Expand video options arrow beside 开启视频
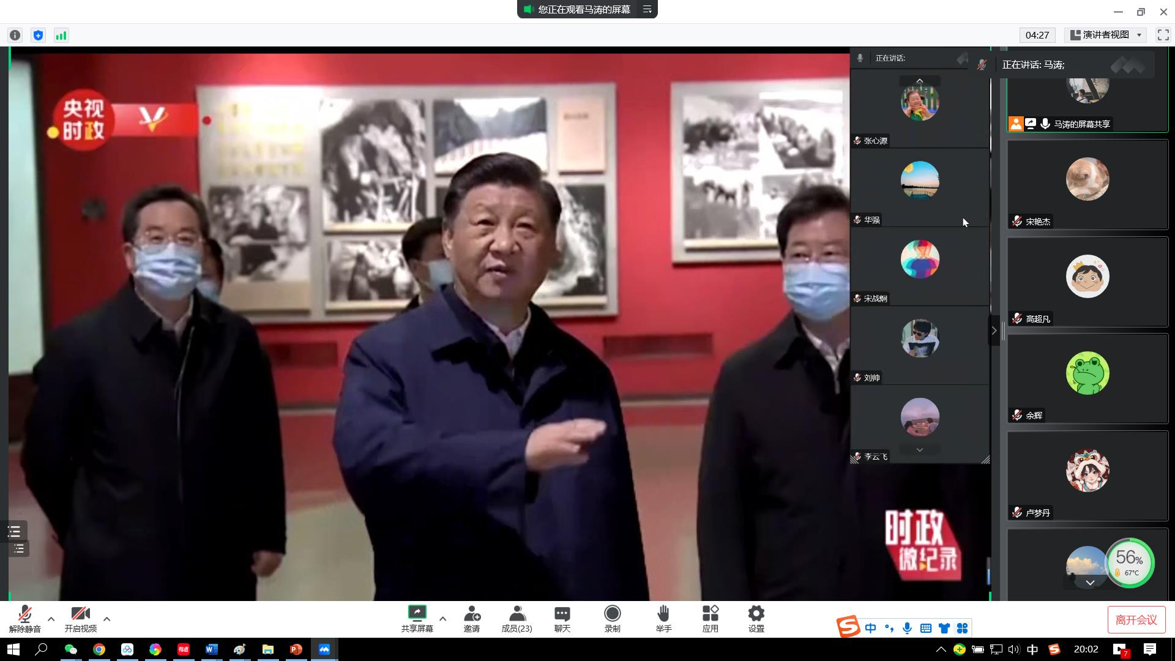 click(107, 619)
